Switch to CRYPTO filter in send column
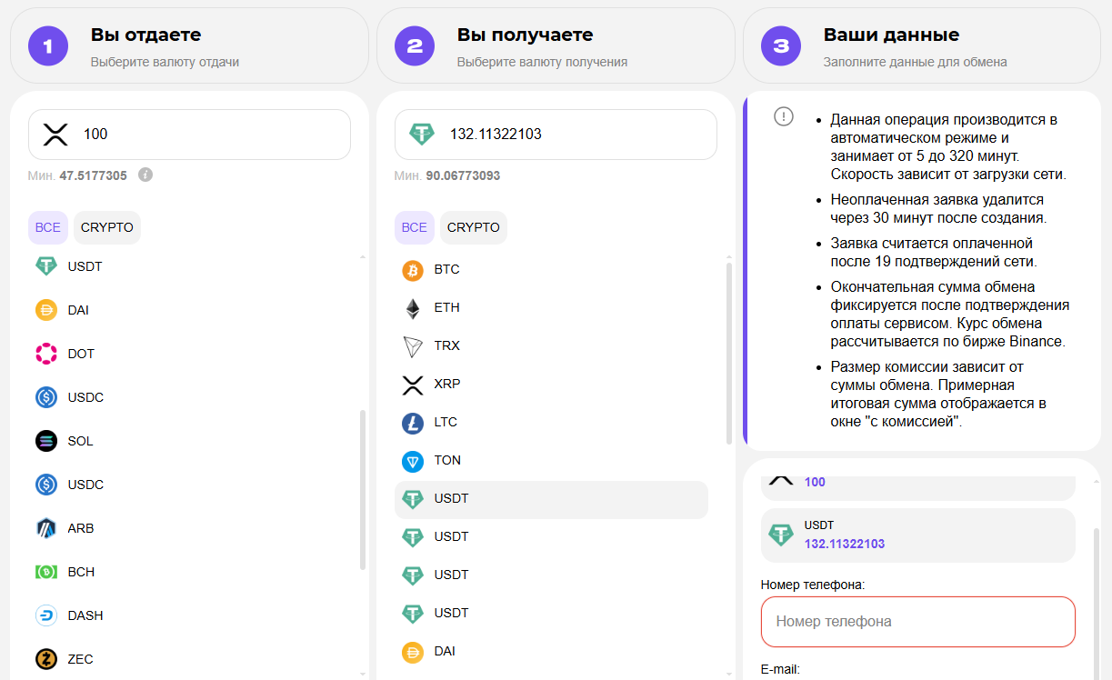This screenshot has height=680, width=1112. click(x=107, y=227)
